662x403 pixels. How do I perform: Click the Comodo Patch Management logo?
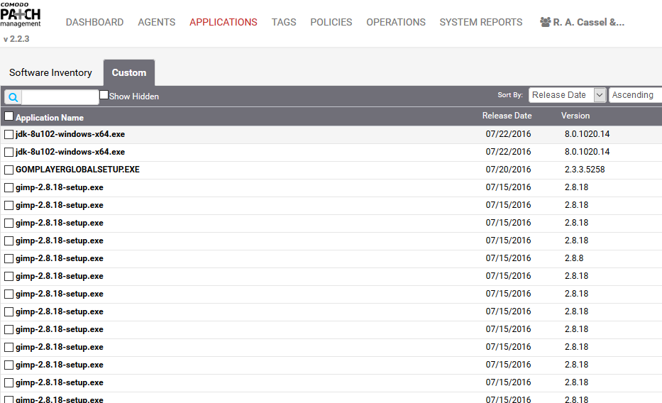[21, 15]
